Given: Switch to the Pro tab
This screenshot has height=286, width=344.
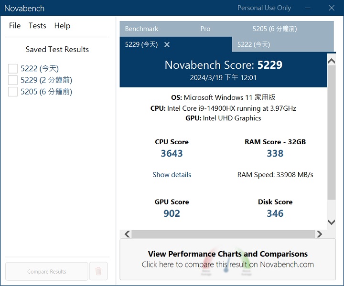Looking at the screenshot, I should pos(205,29).
